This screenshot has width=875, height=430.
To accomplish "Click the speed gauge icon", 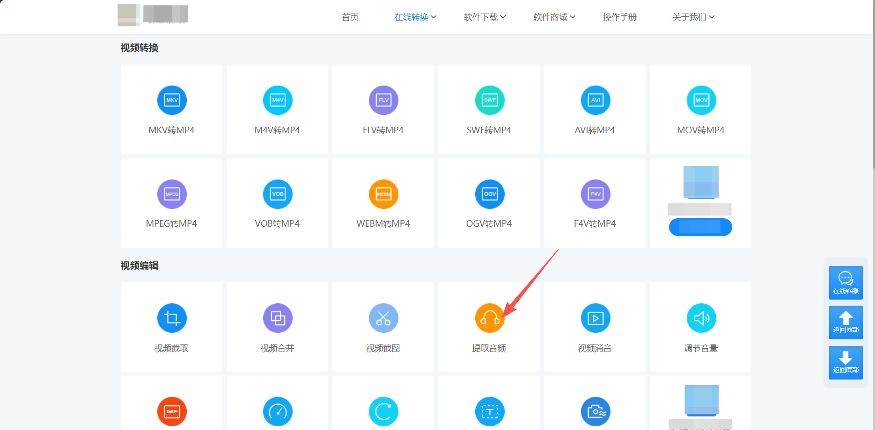I will click(278, 411).
